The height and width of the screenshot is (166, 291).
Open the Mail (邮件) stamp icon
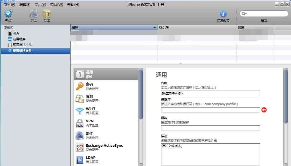point(80,135)
